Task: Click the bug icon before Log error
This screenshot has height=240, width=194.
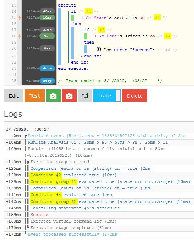Action: tap(100, 49)
